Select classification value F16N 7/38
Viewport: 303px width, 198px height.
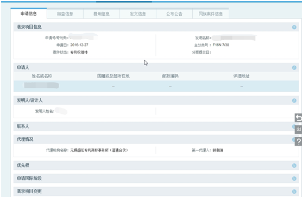221,45
